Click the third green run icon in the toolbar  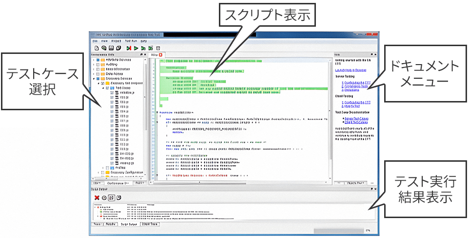pos(143,48)
